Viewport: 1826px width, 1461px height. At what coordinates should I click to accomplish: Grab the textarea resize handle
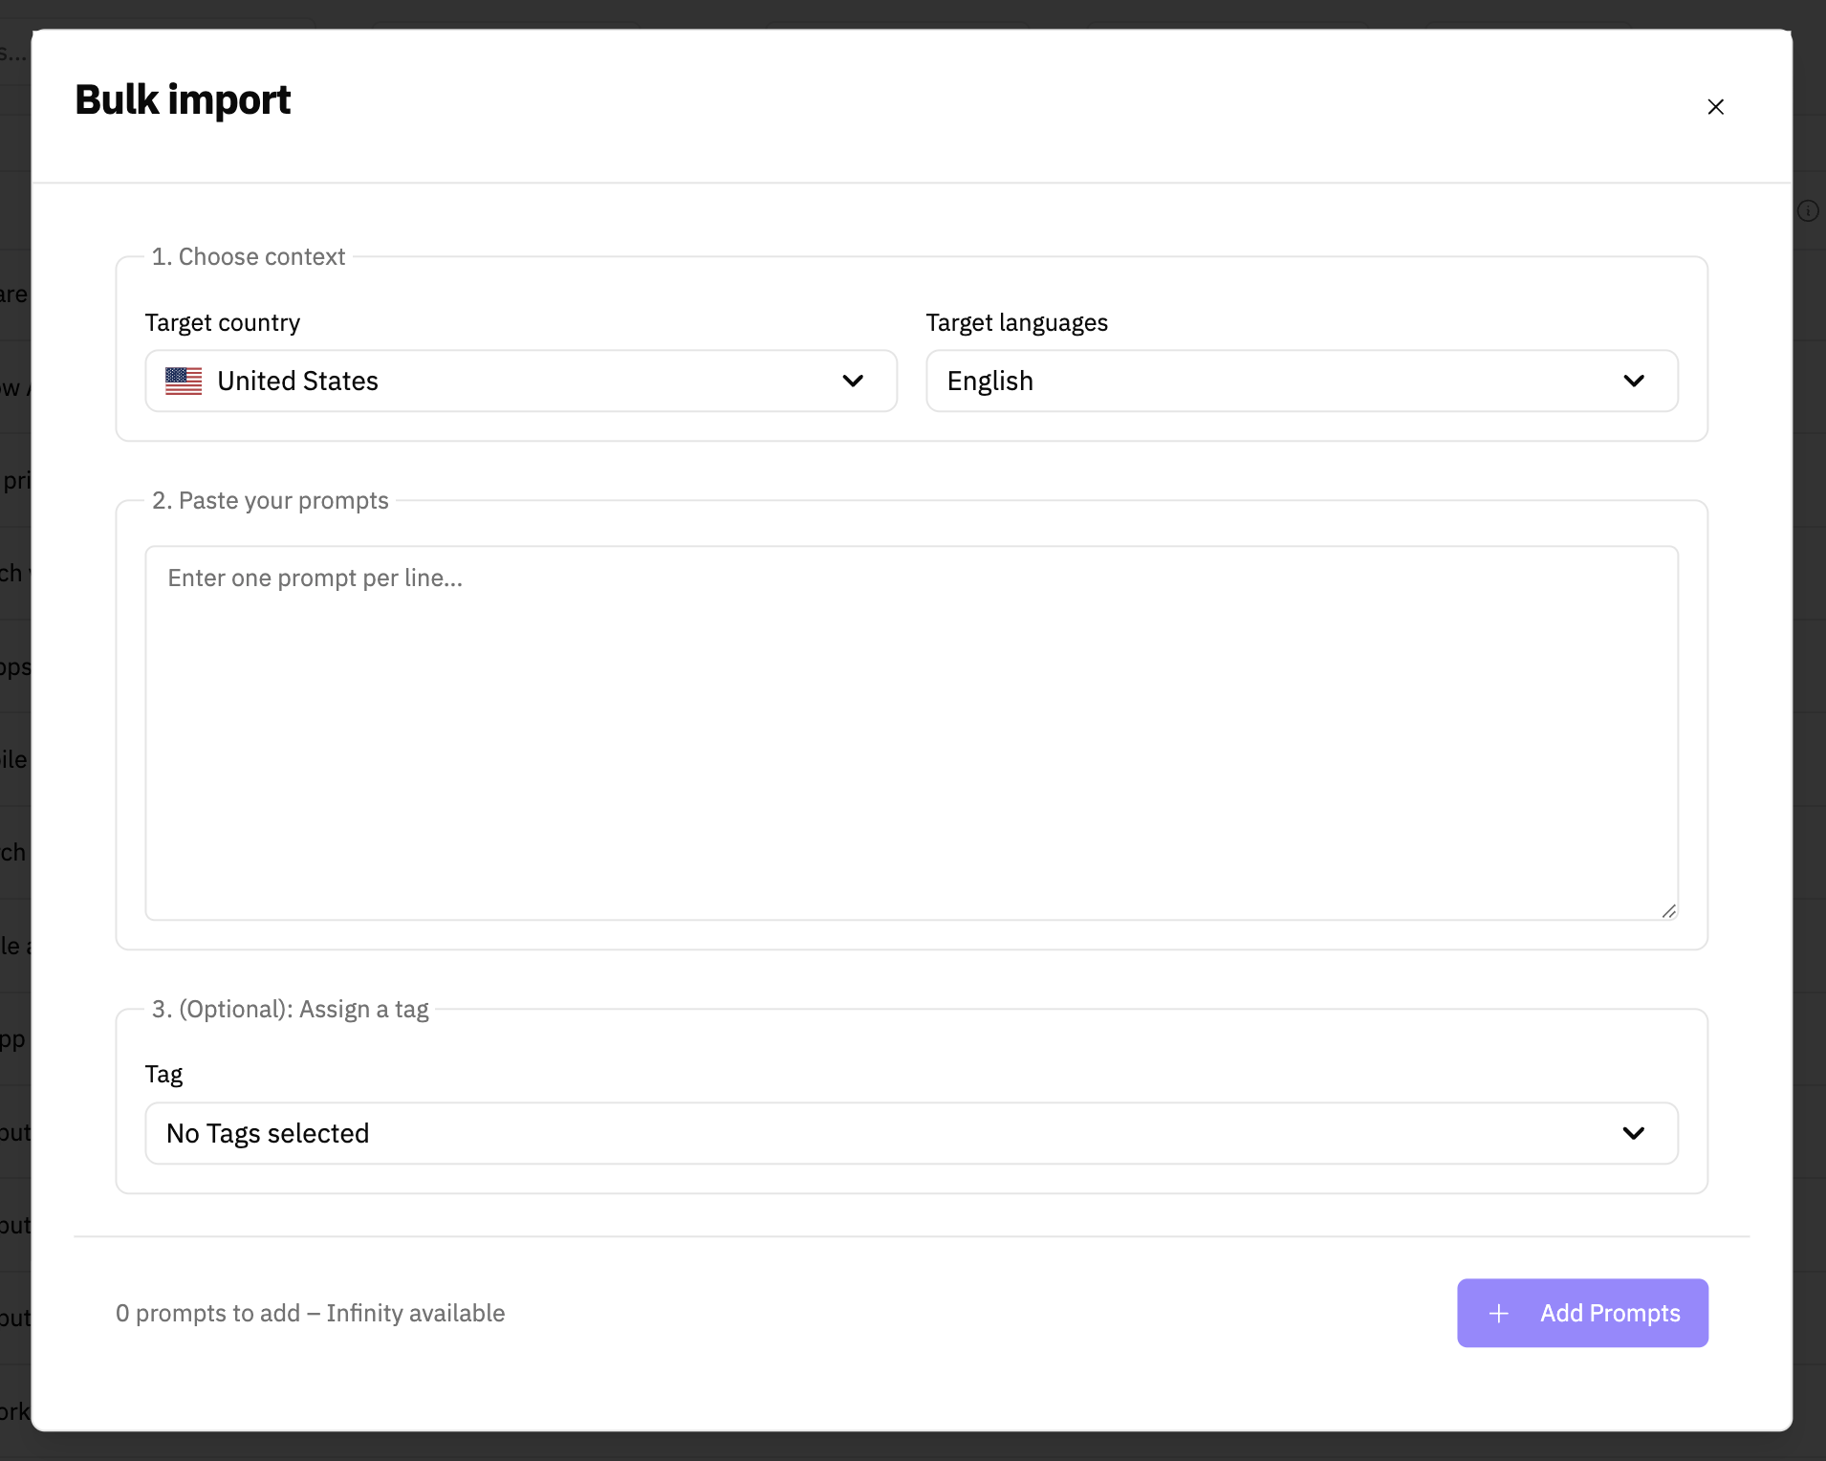click(x=1668, y=910)
